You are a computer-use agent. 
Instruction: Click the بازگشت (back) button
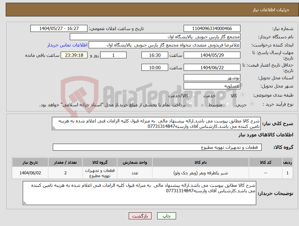[140, 216]
